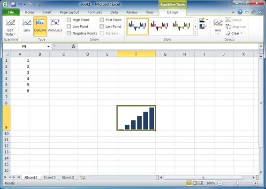Select the Sheet2 worksheet tab

pyautogui.click(x=49, y=177)
